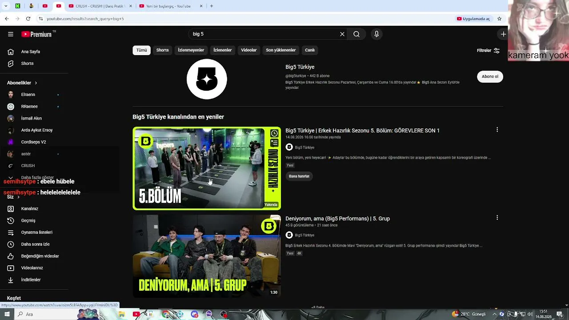Viewport: 569px width, 320px height.
Task: Open the Big5 Türkiye channel title
Action: pyautogui.click(x=300, y=67)
